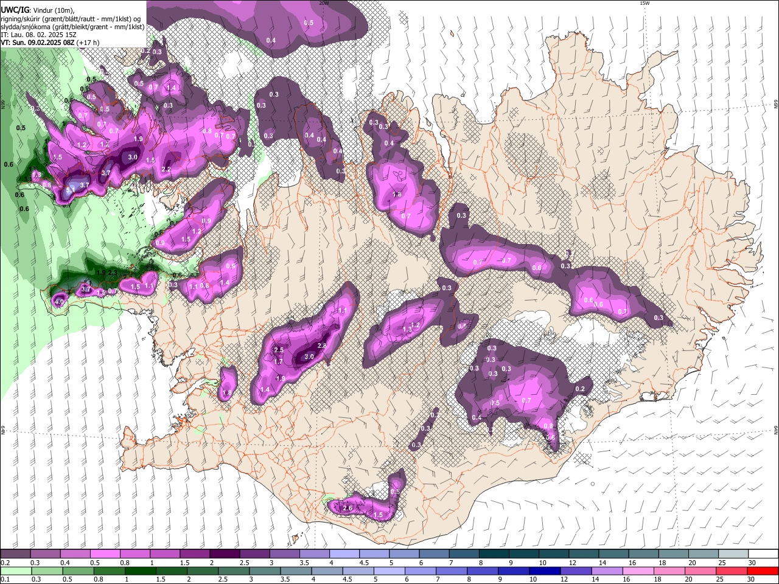Select the 'slydda/snjókoma' description line in the header
Viewport: 779px width, 584px height.
73,27
